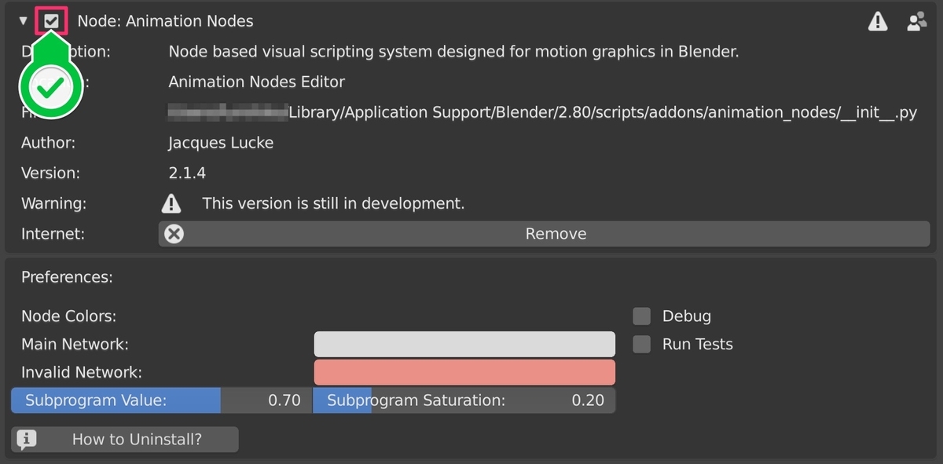Click the Preferences: label
Image resolution: width=943 pixels, height=464 pixels.
tap(67, 277)
